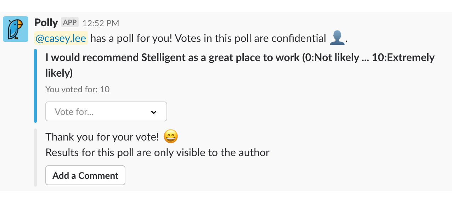Click the gray attachment bar beside thank-you message

click(x=35, y=158)
